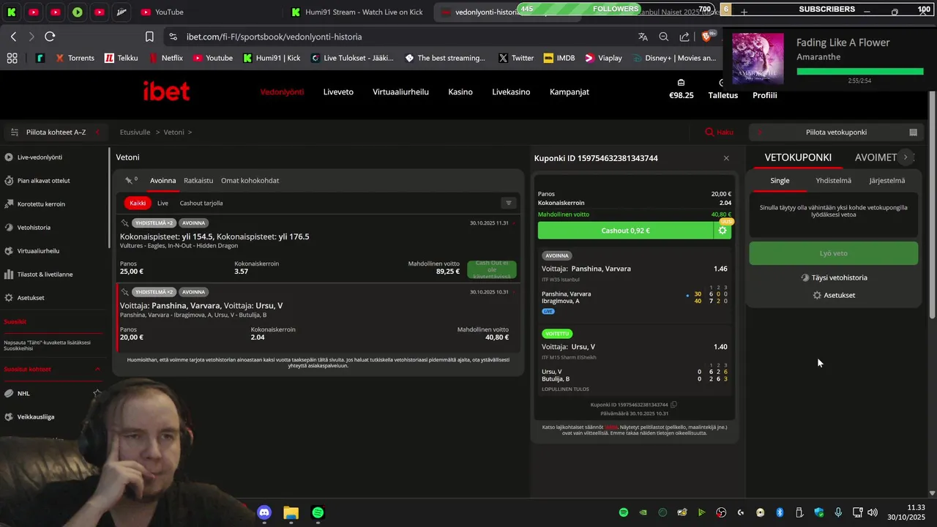This screenshot has height=527, width=937.
Task: Select the Single betslip tab
Action: pyautogui.click(x=780, y=181)
